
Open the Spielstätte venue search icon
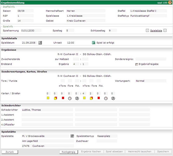tap(72, 136)
